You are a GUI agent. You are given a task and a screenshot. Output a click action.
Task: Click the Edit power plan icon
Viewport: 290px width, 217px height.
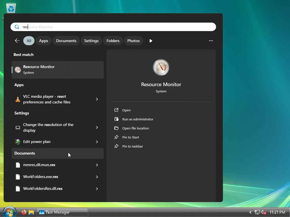(18, 142)
